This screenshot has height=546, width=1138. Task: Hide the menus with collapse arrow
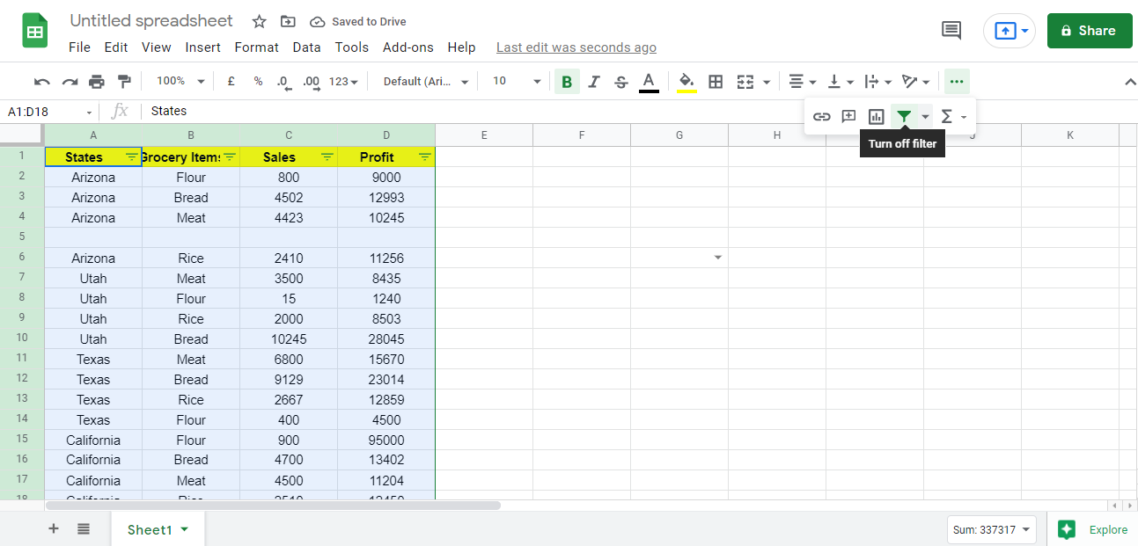point(1130,82)
